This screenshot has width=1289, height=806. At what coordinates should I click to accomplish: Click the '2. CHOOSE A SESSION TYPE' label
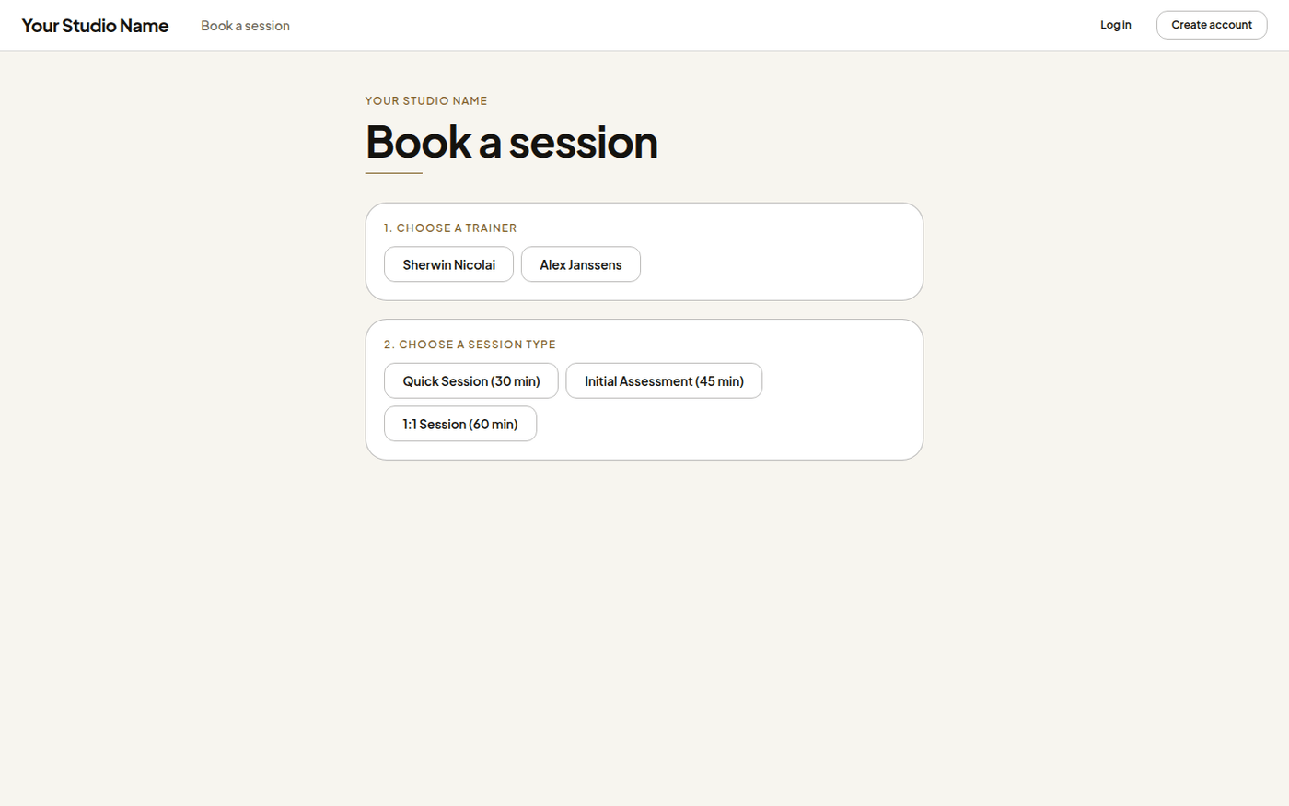click(x=470, y=345)
